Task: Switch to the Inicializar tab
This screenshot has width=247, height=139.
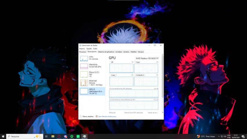Action: (x=119, y=52)
